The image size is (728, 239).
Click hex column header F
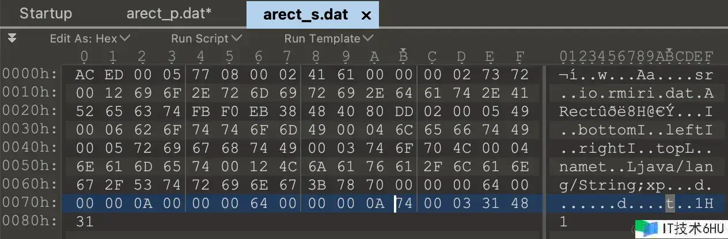tap(520, 56)
